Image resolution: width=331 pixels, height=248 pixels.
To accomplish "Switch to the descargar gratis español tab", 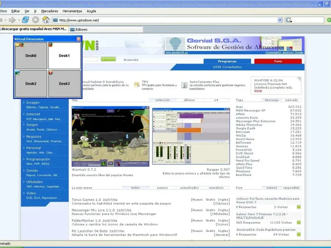I will 34,29.
